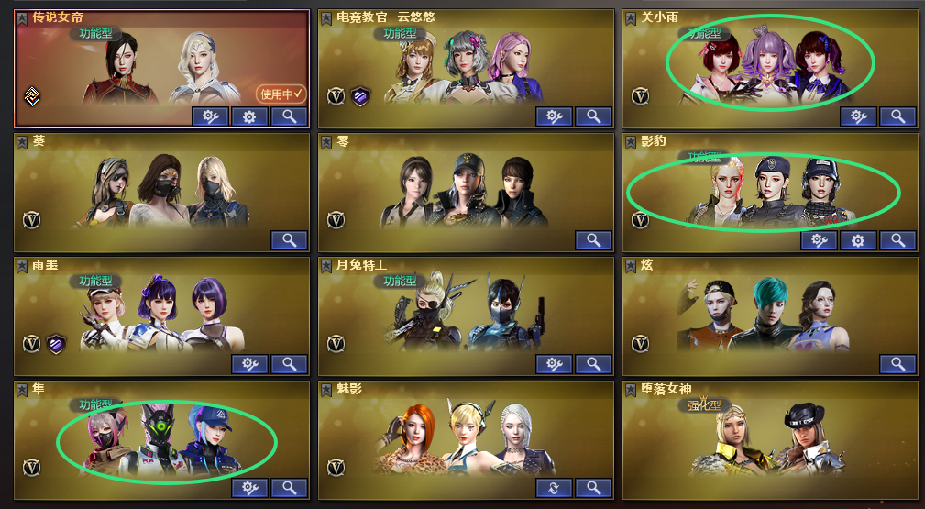Click 强化型 tag on 堕落女神 card

coord(704,405)
